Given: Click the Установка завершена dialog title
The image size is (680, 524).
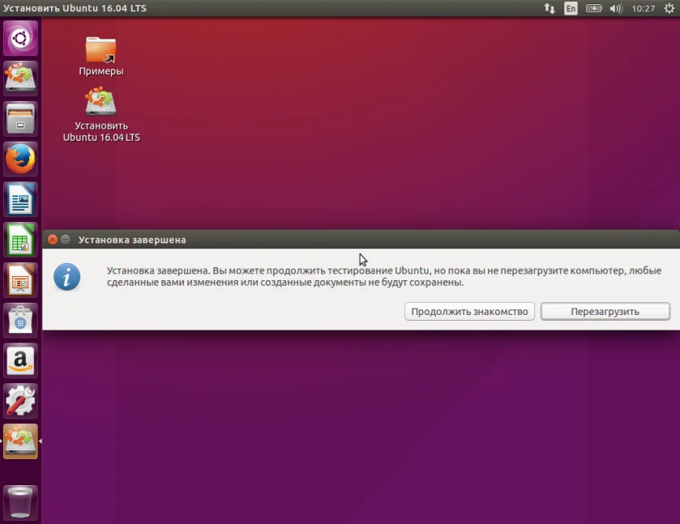Looking at the screenshot, I should (x=132, y=240).
